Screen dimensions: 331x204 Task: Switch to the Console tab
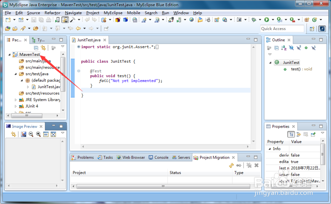click(x=159, y=157)
